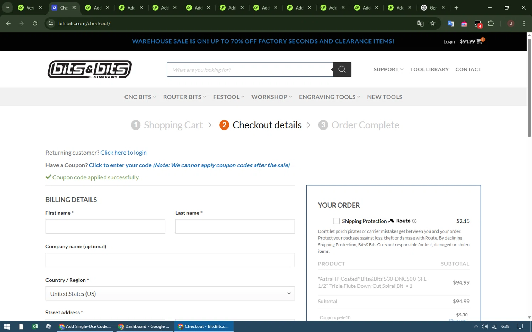
Task: Expand WORKSHOP menu
Action: pos(272,97)
